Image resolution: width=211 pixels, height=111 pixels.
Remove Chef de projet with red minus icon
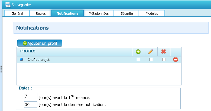coord(176,60)
